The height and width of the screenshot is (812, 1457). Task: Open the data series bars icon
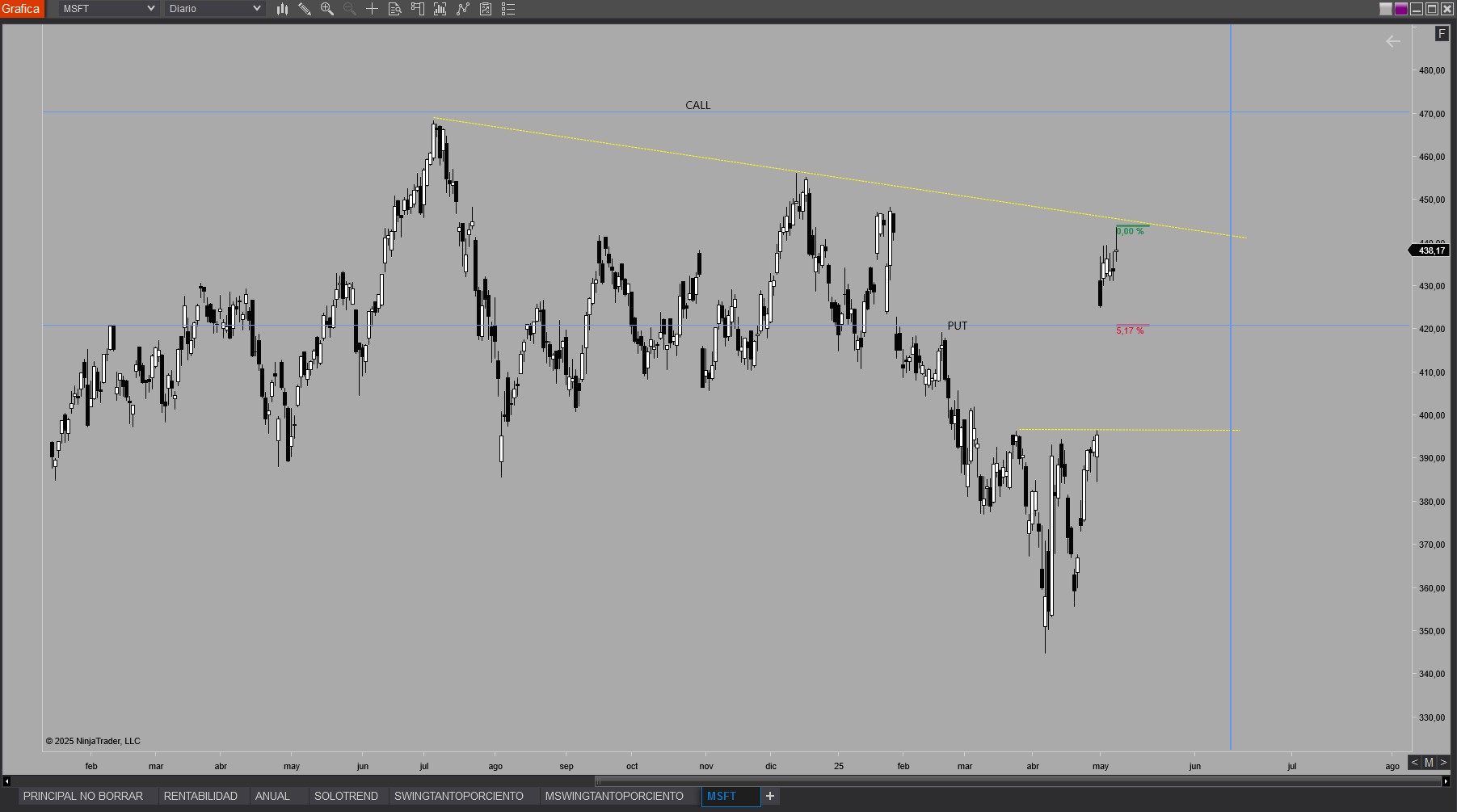(440, 9)
